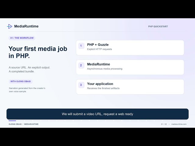Screen dimensions: 195x146
Task: Click the 'PHP + Guzzle' card title
Action: pyautogui.click(x=98, y=45)
